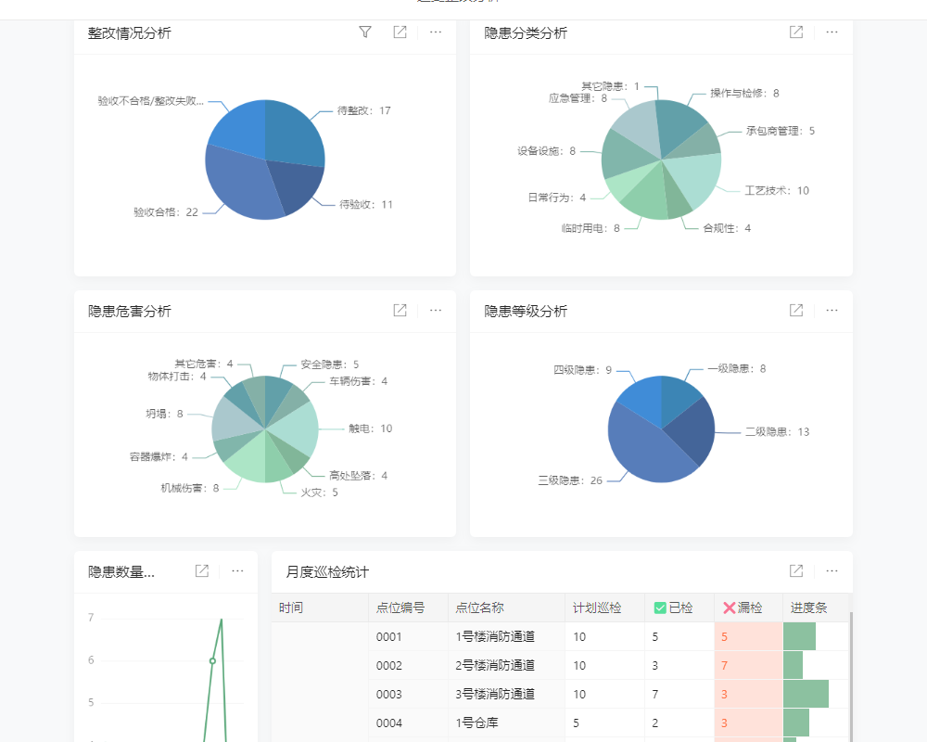Export the 整改情况分析 pie chart
Screen dimensions: 927x742
(x=399, y=32)
